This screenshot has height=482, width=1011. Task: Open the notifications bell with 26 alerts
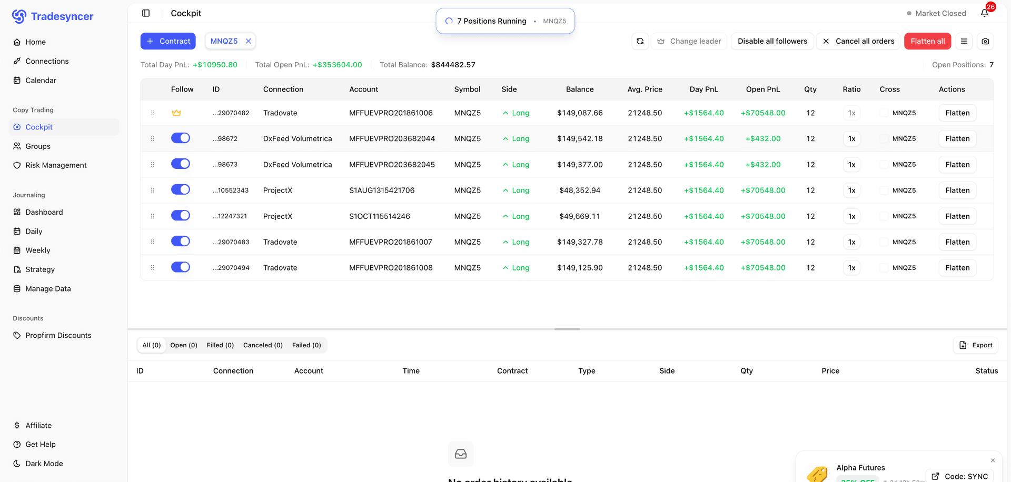(985, 13)
